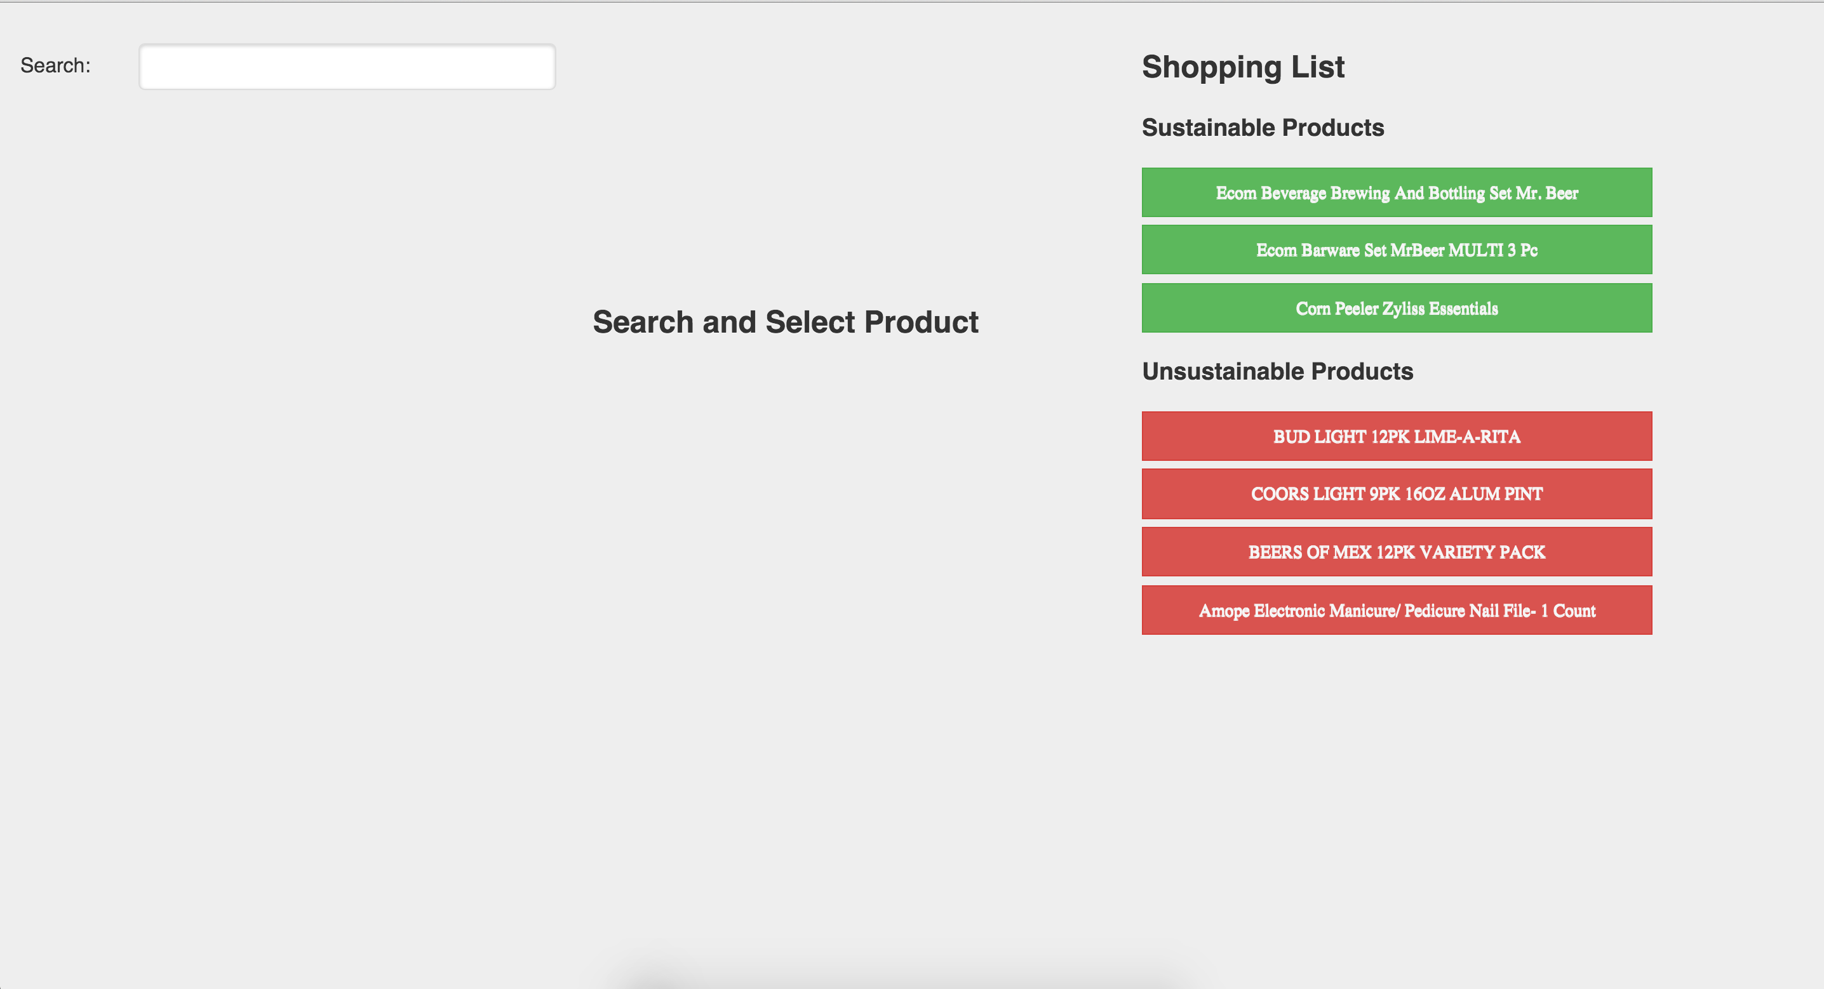1824x989 pixels.
Task: Open BEERS OF MEX 12PK VARIETY PACK
Action: tap(1397, 552)
